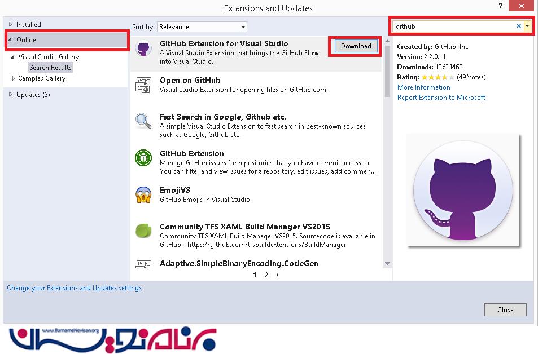Download the GitHub Extension for Visual Studio
Viewport: 538px width, 354px height.
(356, 46)
